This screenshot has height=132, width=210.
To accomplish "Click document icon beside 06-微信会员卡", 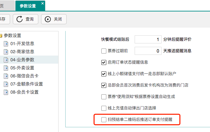I will coord(6,76).
